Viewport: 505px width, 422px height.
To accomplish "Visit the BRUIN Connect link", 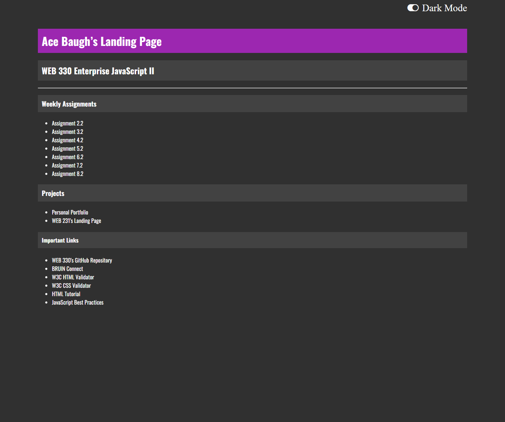I will coord(67,269).
